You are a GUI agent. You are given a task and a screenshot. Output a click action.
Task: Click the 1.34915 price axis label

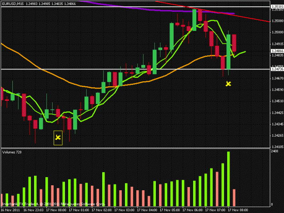278,44
